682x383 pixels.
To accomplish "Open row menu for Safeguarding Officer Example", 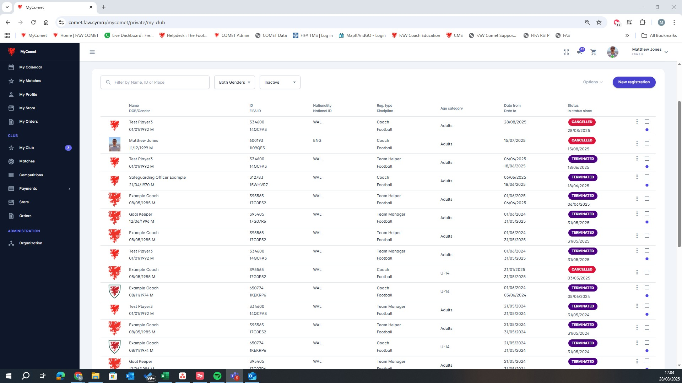I will (637, 177).
